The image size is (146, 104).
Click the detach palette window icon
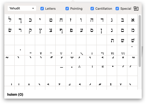point(136,9)
